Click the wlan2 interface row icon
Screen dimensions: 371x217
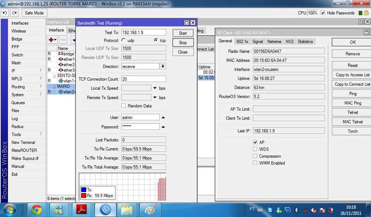click(61, 92)
